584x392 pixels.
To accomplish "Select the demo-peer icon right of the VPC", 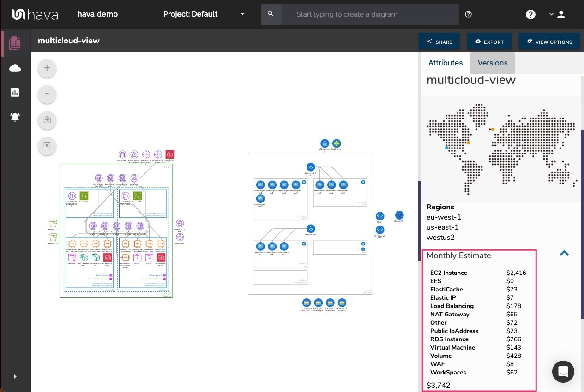I will [x=180, y=237].
